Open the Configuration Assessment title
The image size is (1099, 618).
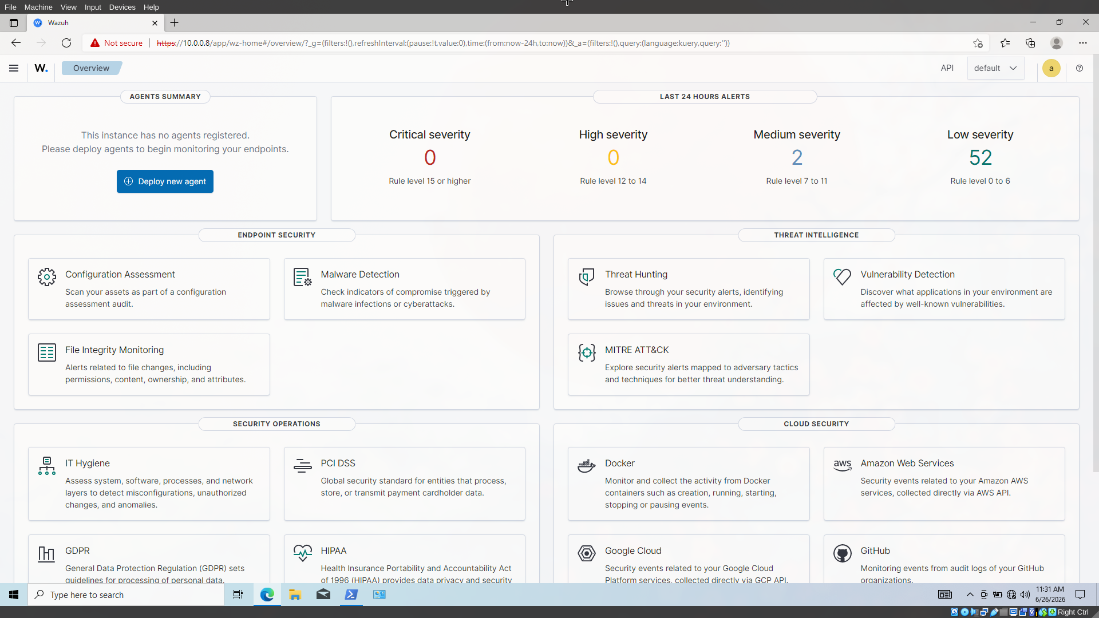pos(120,275)
